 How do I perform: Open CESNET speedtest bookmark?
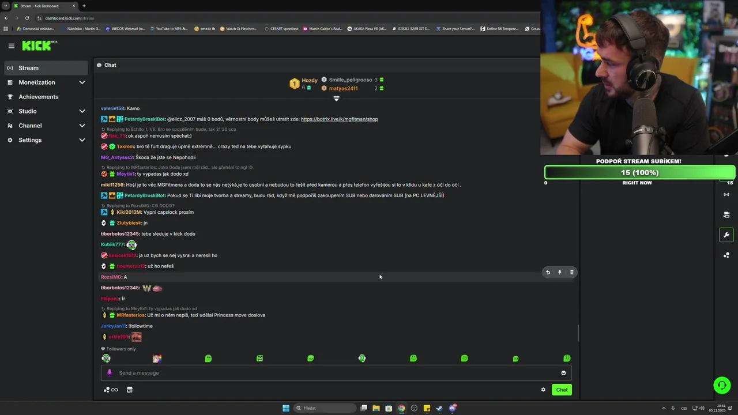(281, 28)
